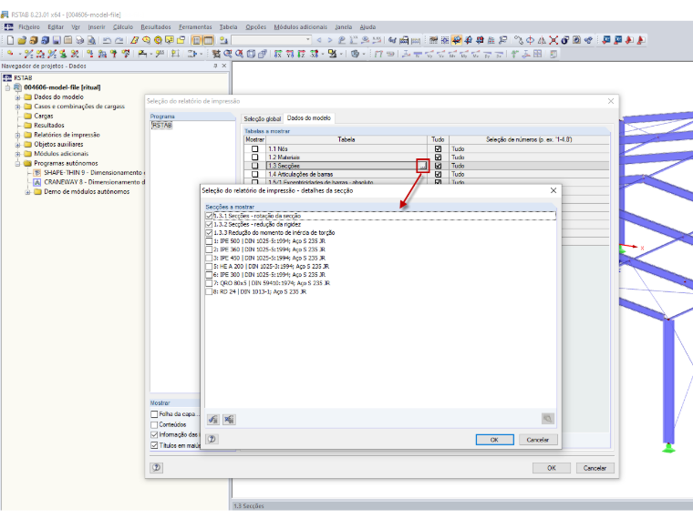This screenshot has width=693, height=519.
Task: Expand Objetos auxiliares tree node
Action: point(17,144)
